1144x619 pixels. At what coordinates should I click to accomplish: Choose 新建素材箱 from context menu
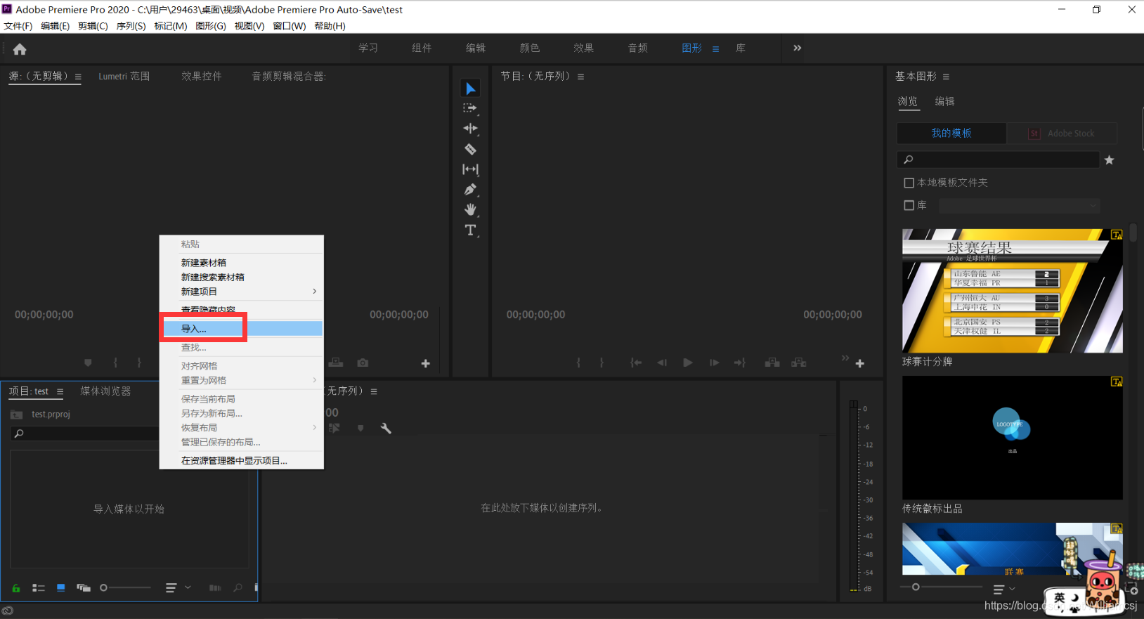242,263
